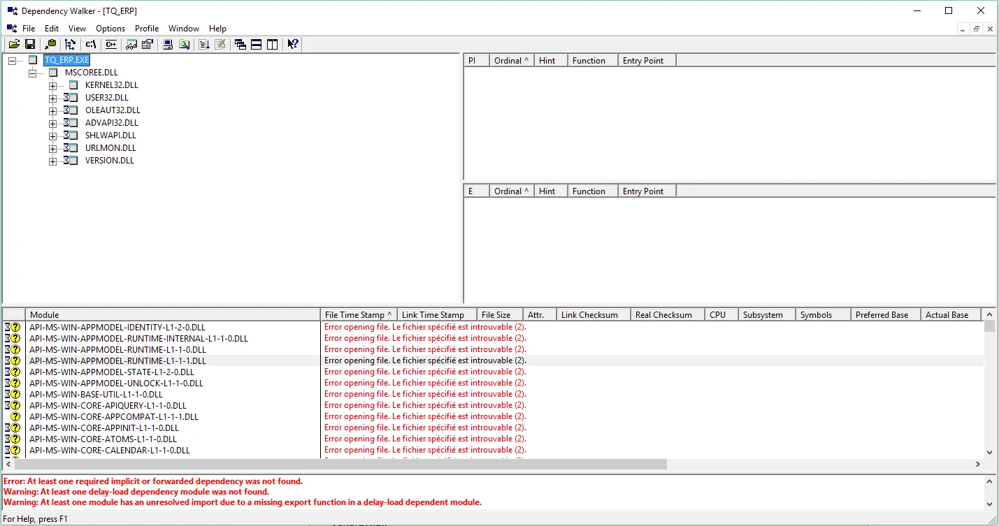Viewport: 999px width, 526px height.
Task: Click the module list horizontal scrollbar thumb
Action: pos(340,465)
